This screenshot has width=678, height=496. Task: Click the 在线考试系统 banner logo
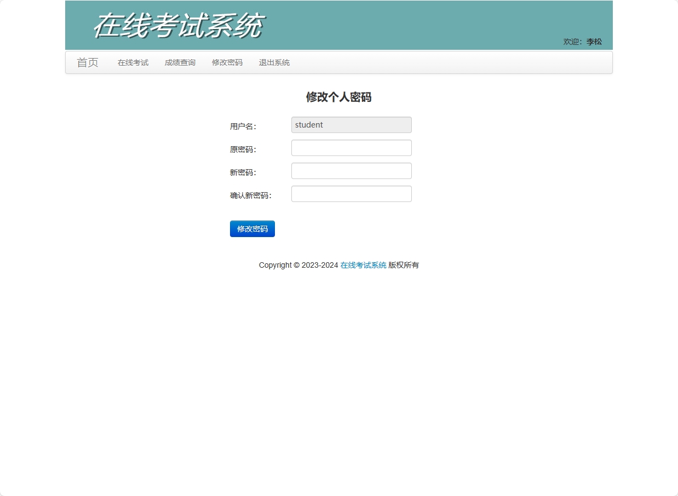click(178, 25)
